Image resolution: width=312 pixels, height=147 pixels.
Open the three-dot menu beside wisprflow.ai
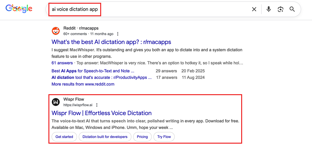(97, 105)
